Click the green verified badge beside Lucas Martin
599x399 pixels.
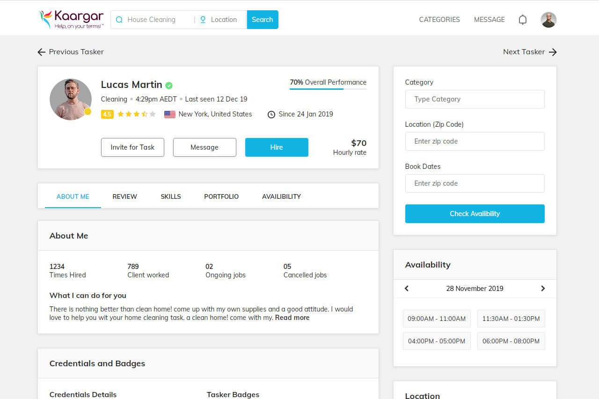tap(169, 86)
